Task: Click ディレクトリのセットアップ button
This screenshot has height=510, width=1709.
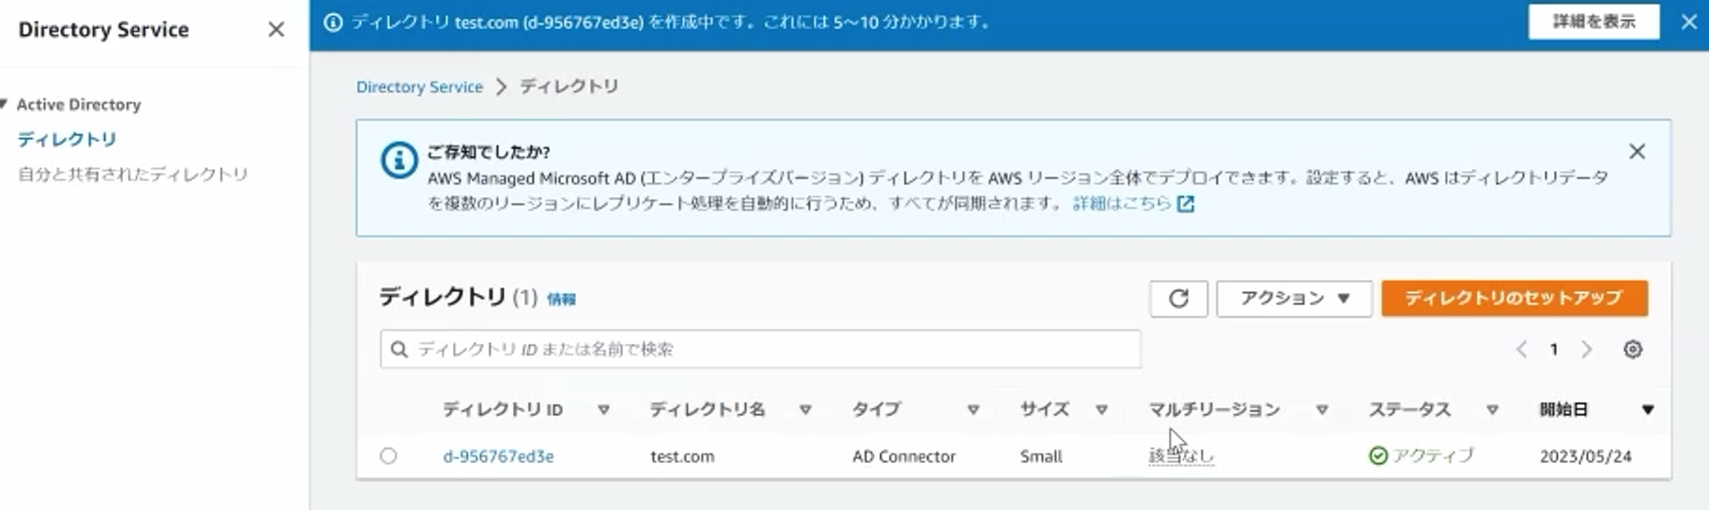Action: pyautogui.click(x=1514, y=298)
